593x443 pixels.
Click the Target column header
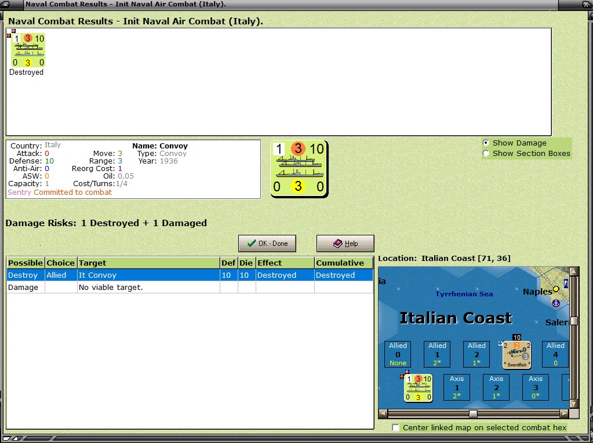(148, 263)
